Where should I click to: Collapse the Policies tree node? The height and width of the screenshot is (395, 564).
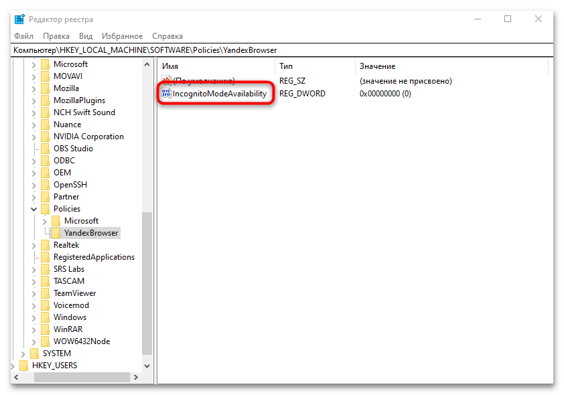coord(34,209)
